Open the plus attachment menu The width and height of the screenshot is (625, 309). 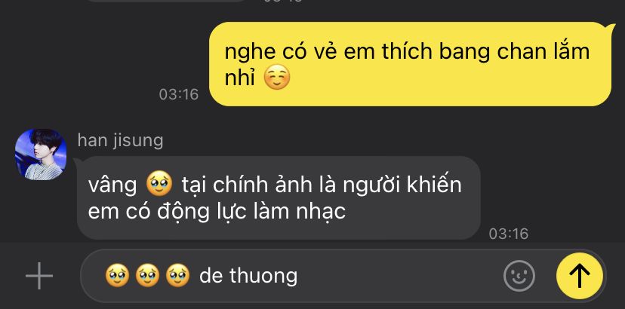tap(39, 276)
